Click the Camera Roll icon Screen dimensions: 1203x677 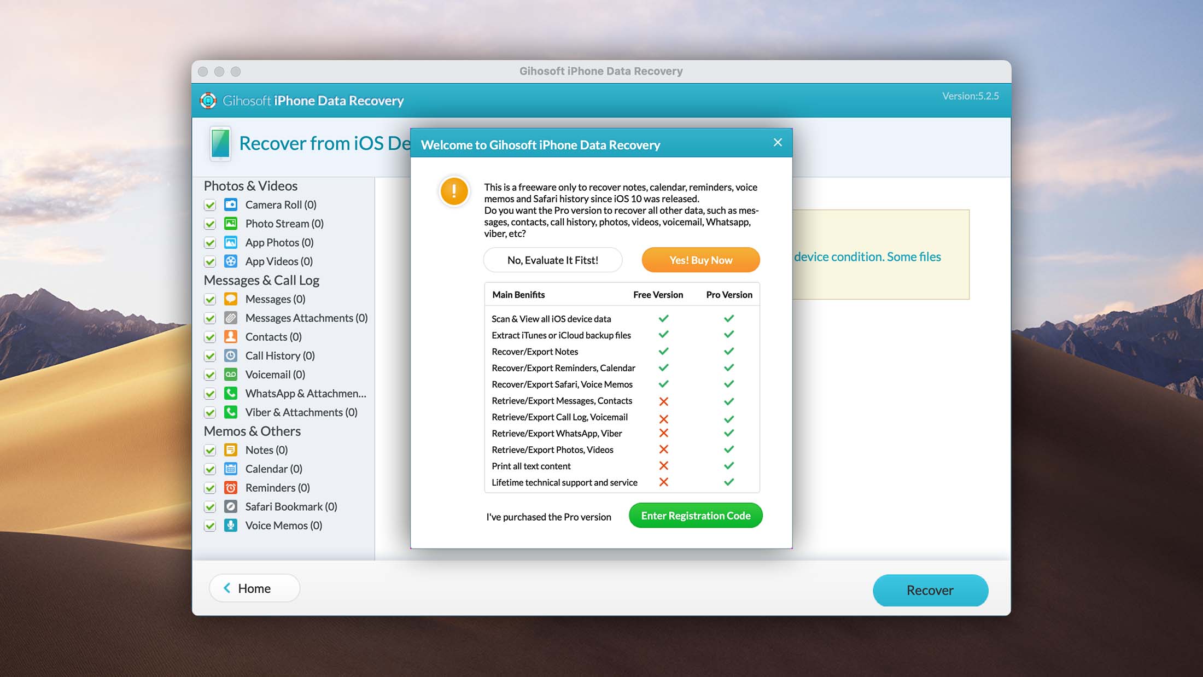[231, 205]
